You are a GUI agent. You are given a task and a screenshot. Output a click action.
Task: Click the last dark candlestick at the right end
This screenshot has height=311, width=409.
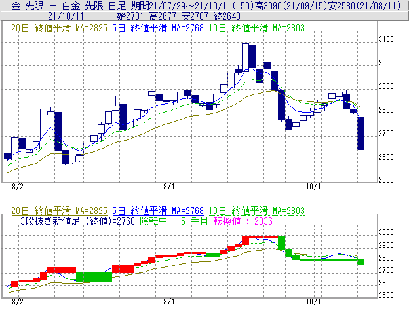tap(360, 134)
